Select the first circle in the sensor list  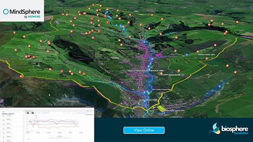(4, 116)
